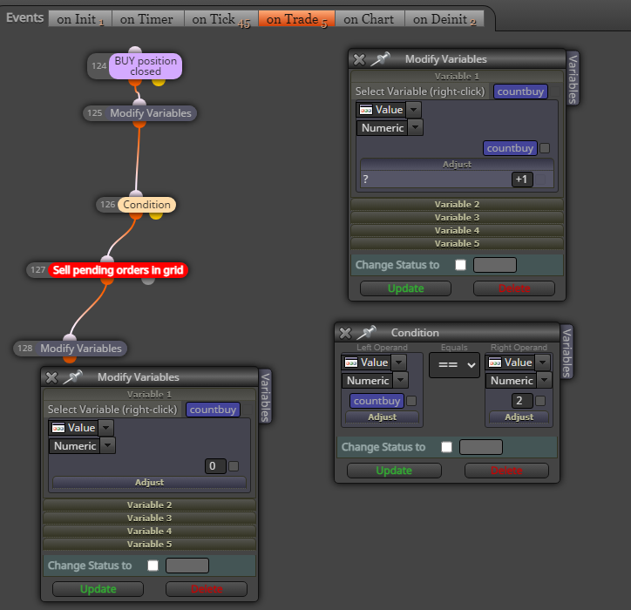This screenshot has width=631, height=610.
Task: Expand Adjust section under Condition right operand
Action: point(519,417)
